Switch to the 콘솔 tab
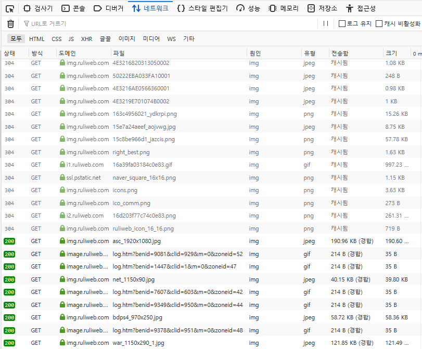This screenshot has height=349, width=422. (73, 8)
